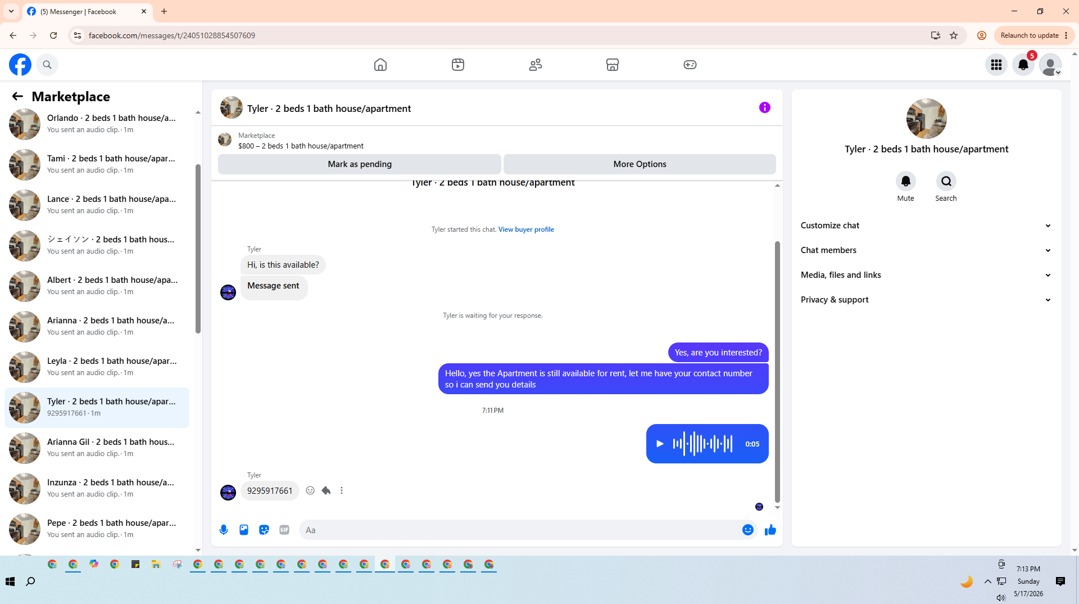Click the conversation list scrollbar
The image size is (1079, 604).
(198, 247)
